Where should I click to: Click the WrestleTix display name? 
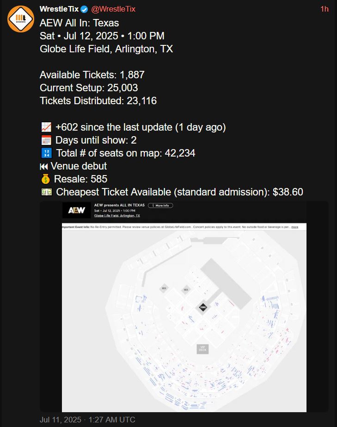coord(59,9)
